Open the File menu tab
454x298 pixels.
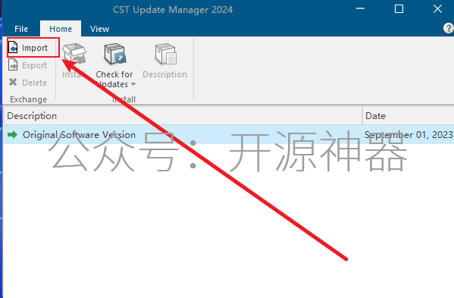point(21,29)
